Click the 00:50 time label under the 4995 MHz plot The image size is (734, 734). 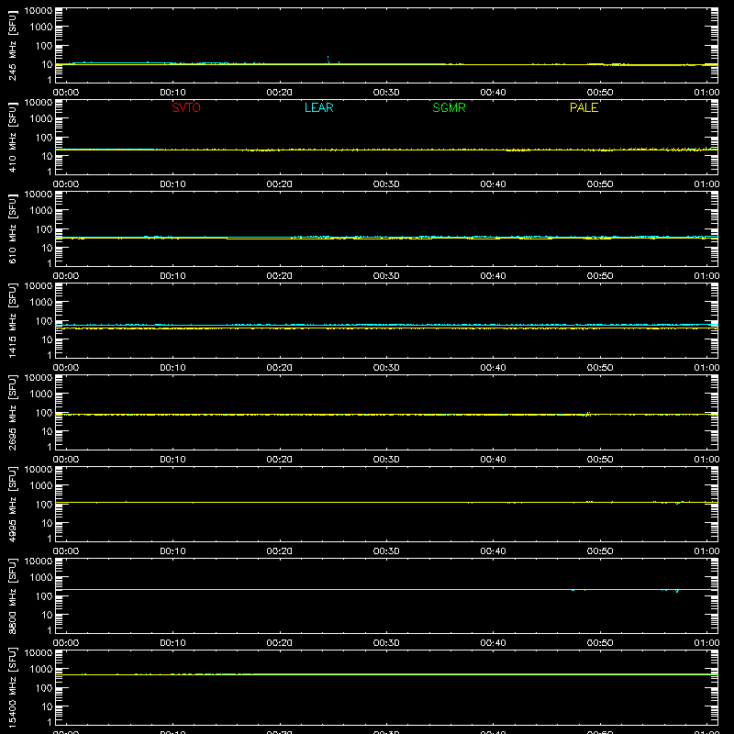(600, 551)
